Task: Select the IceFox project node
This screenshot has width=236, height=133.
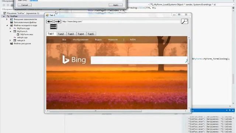Action: [14, 16]
